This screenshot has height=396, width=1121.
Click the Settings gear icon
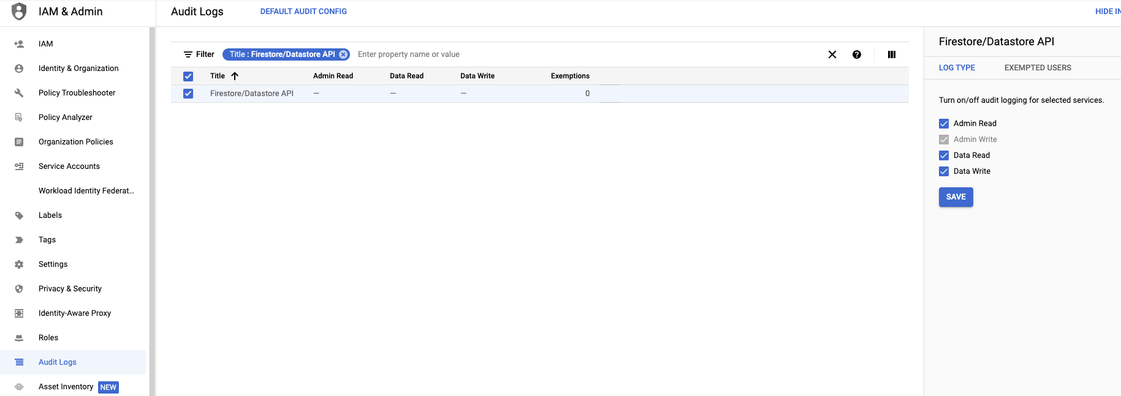19,264
